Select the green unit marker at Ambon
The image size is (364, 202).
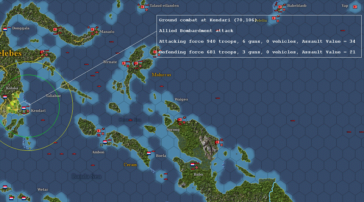click(x=101, y=145)
